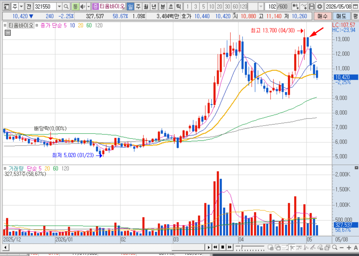Viewport: 359px width, 256px height.
Task: Select interval preset 3
Action: point(196,7)
